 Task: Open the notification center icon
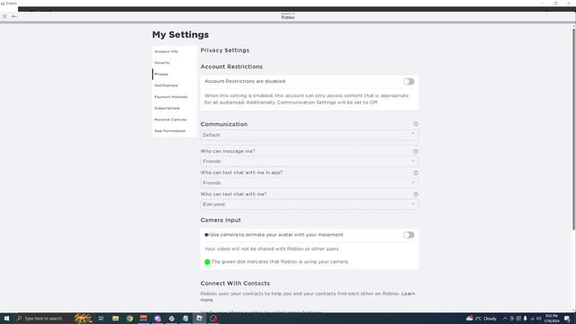(567, 319)
